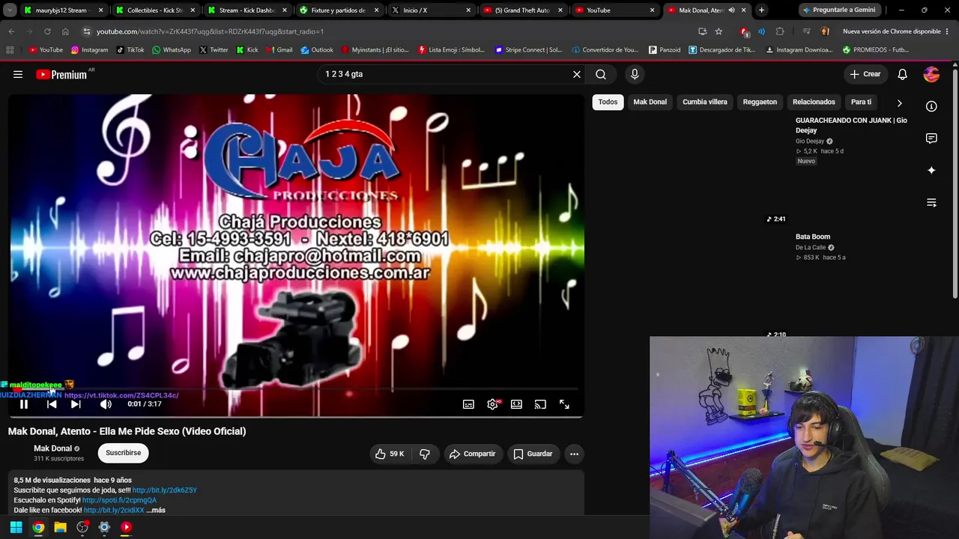This screenshot has width=959, height=539.
Task: Open YouTube notifications bell
Action: [903, 74]
